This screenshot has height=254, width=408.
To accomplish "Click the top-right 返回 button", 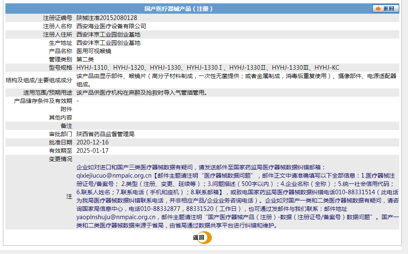I will 386,9.
